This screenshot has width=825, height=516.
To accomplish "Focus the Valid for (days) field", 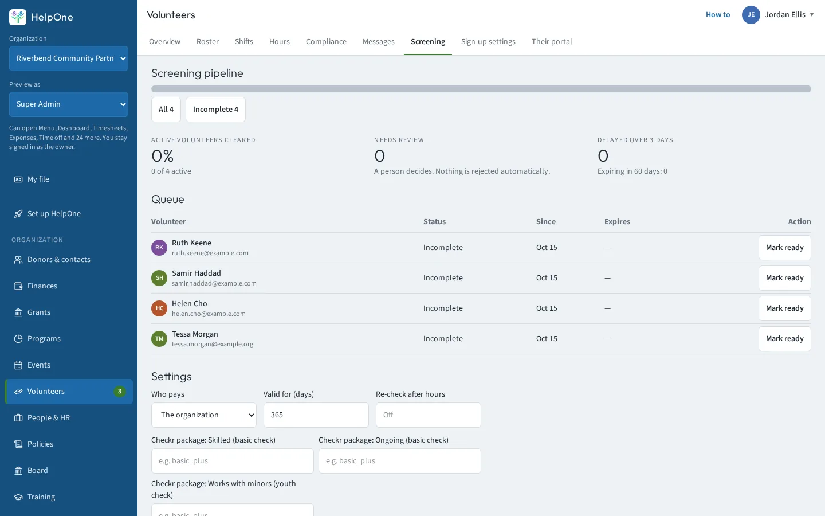I will coord(316,415).
